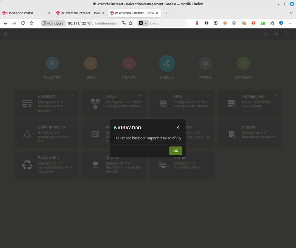The image size is (296, 248).
Task: Open the extensions puzzle icon
Action: click(x=272, y=23)
